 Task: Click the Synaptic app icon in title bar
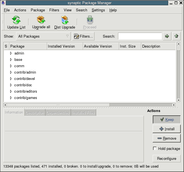pos(3,3)
